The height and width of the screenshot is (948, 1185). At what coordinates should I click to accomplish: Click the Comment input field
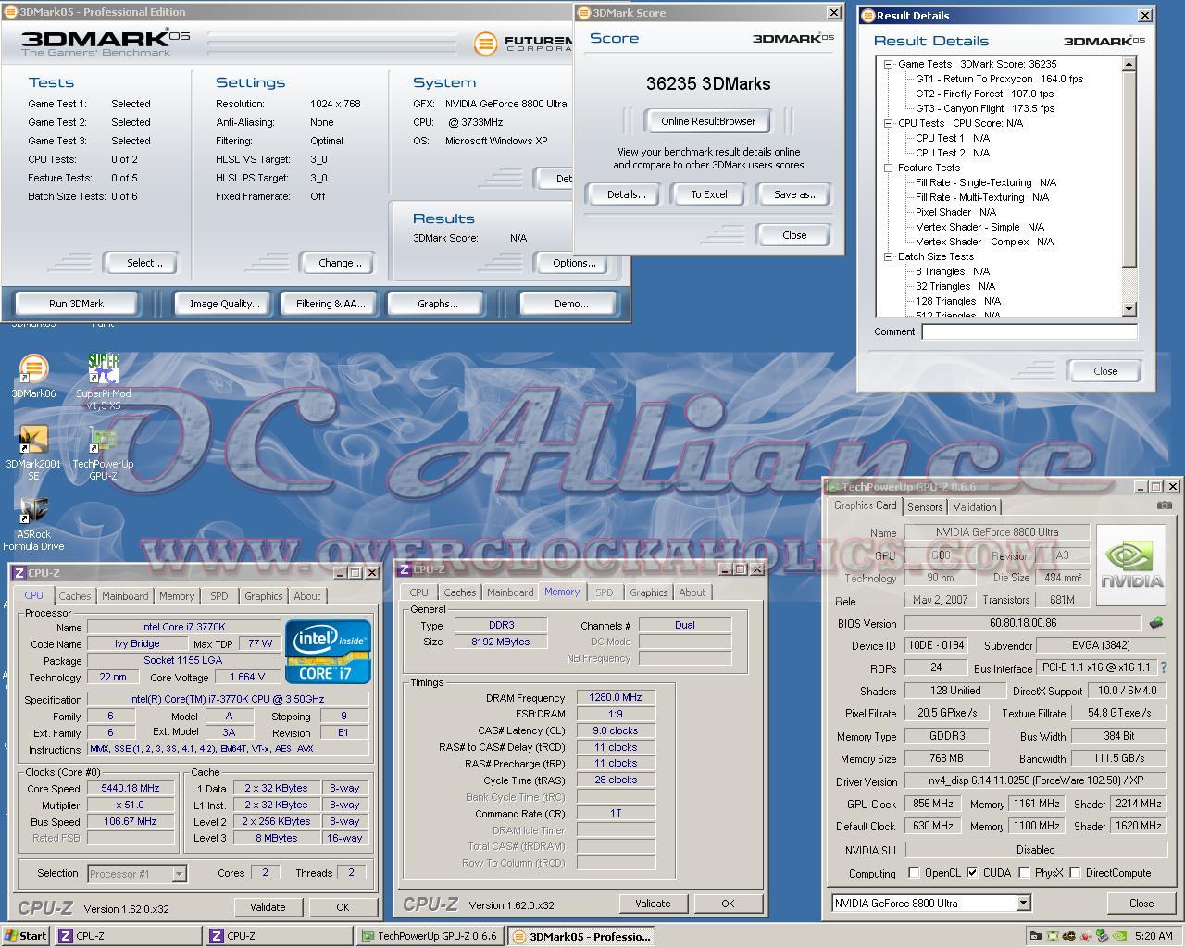[1029, 331]
